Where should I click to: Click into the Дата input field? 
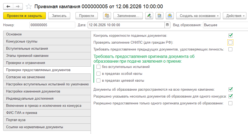point(126,25)
